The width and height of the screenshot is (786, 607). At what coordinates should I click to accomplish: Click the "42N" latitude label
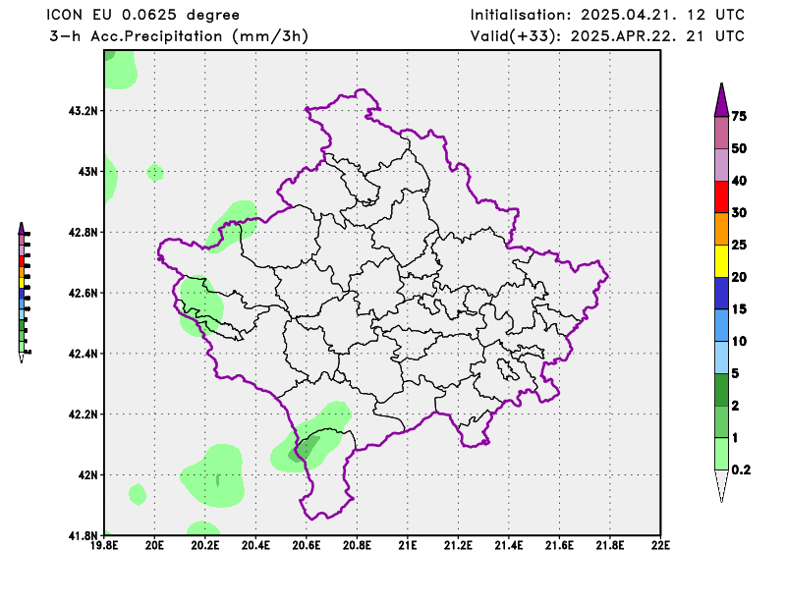[x=88, y=474]
